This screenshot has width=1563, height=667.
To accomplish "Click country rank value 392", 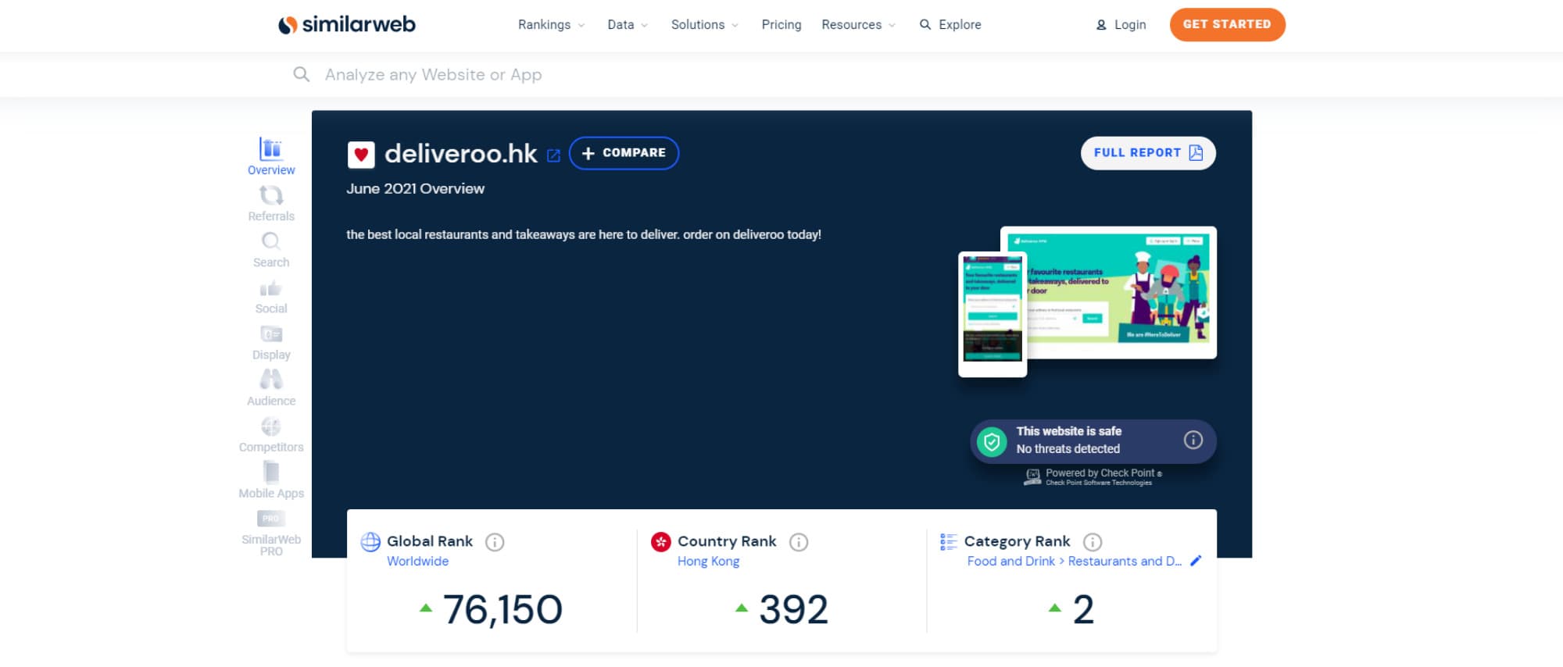I will (793, 609).
